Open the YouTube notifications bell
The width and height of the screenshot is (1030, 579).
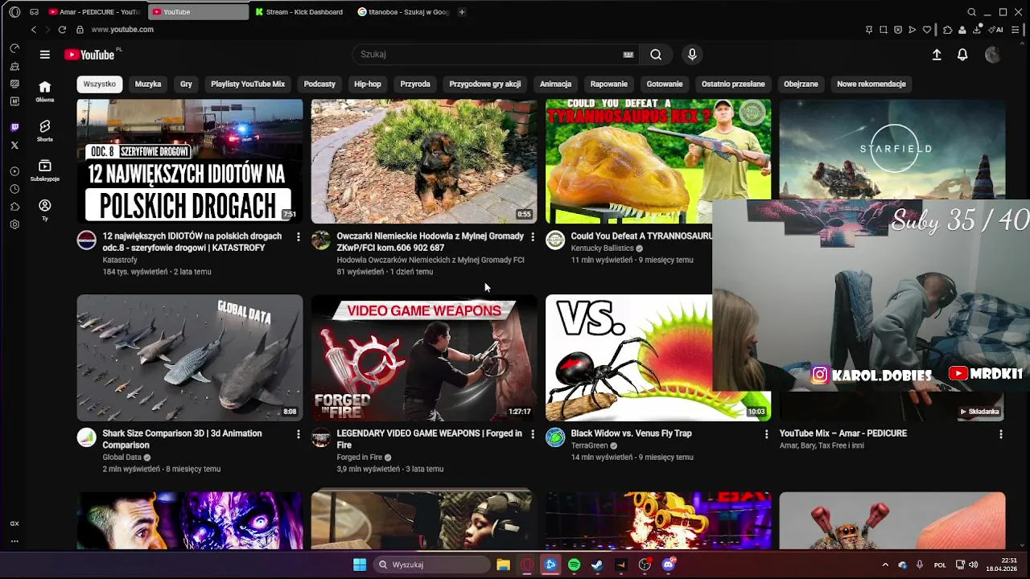coord(962,55)
